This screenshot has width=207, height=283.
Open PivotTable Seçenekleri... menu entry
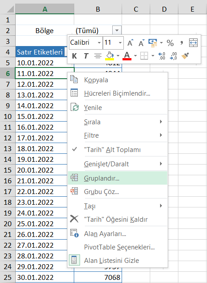pyautogui.click(x=118, y=247)
